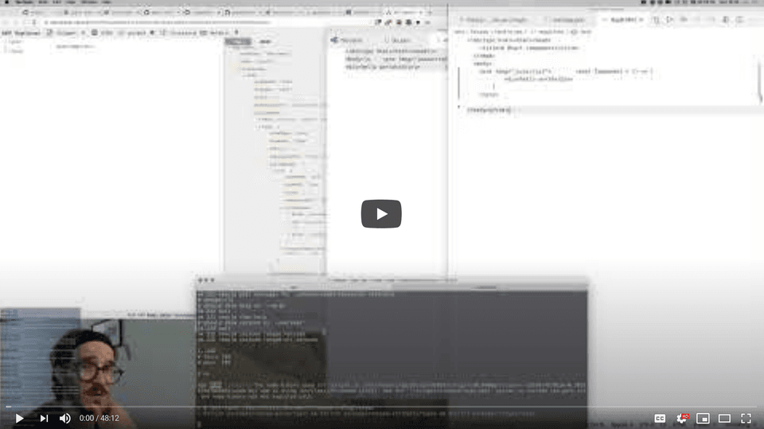This screenshot has width=764, height=429.
Task: Click the run triangle icon in editor toolbar
Action: (x=669, y=19)
